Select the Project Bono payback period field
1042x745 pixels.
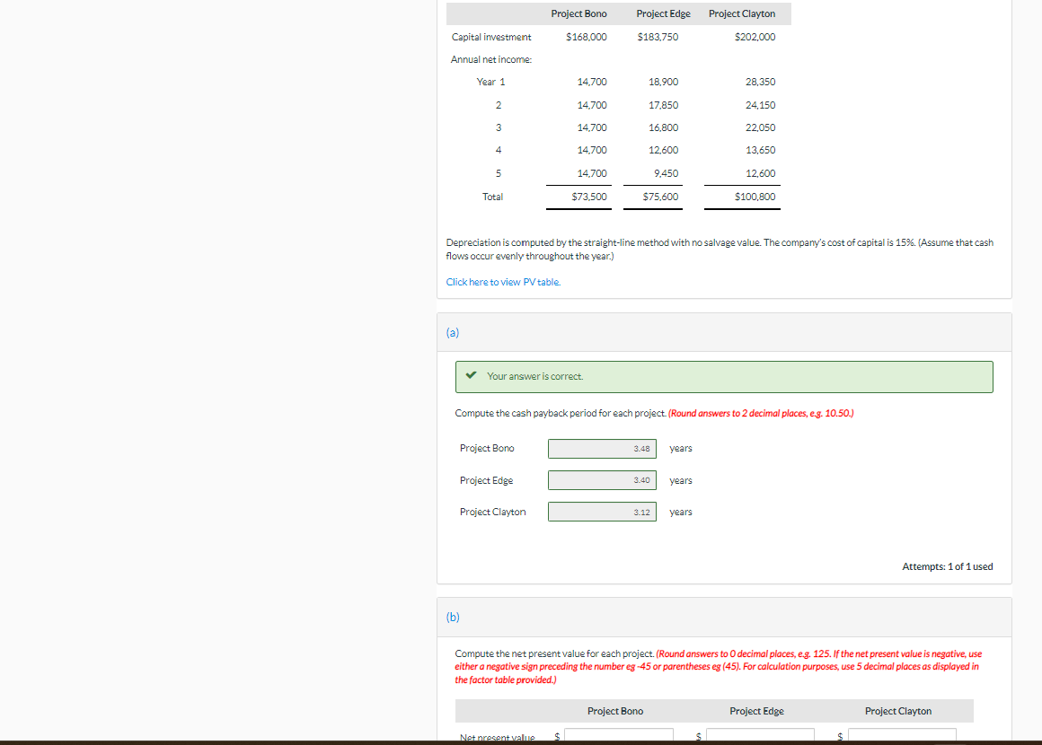(x=602, y=448)
